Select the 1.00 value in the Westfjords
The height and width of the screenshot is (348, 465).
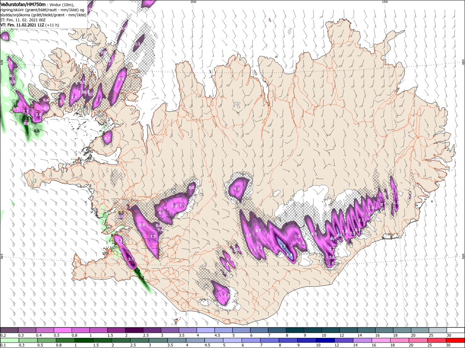click(82, 92)
